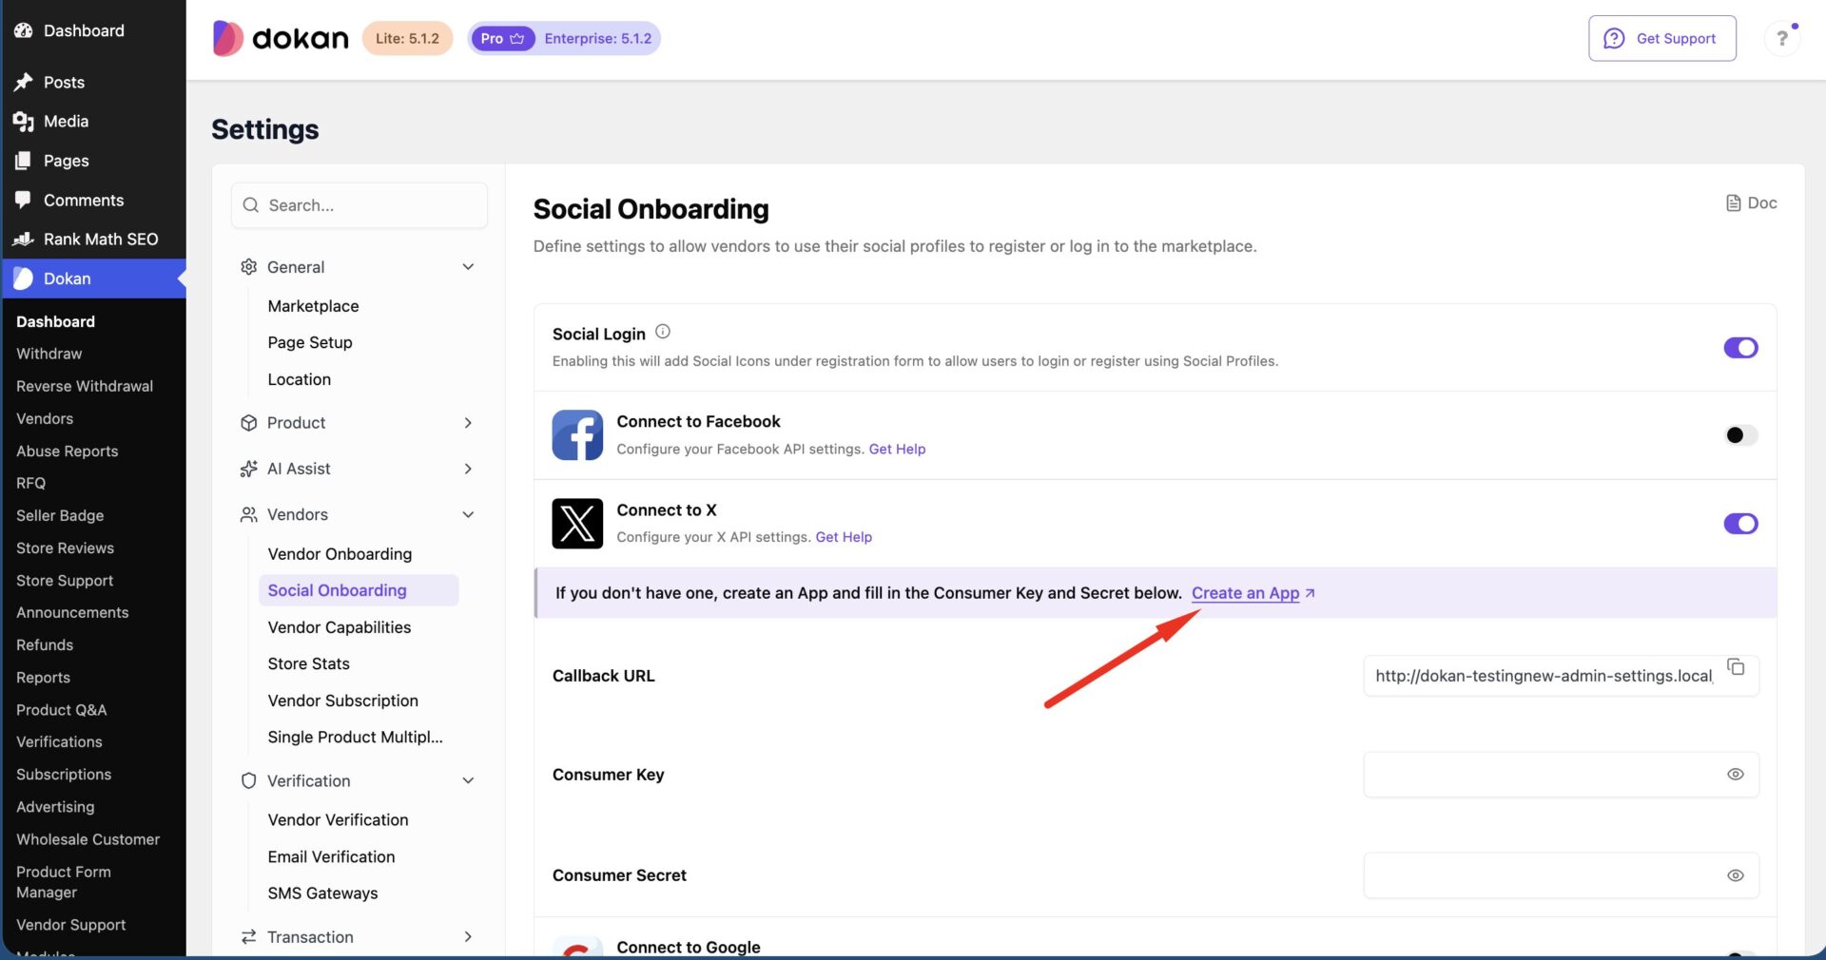Open the Doc link
The image size is (1826, 960).
pos(1752,202)
